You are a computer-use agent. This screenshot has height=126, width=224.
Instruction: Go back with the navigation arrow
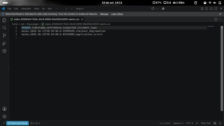pyautogui.click(x=67, y=9)
